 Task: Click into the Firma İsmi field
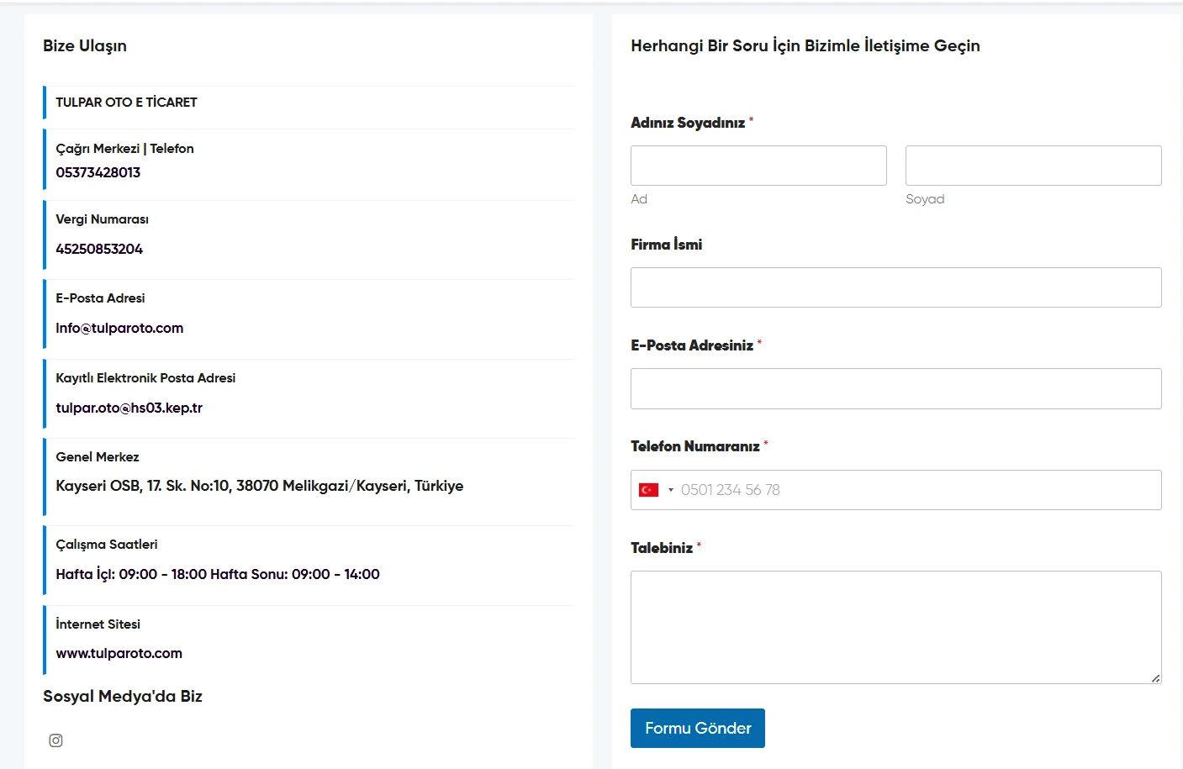[895, 287]
